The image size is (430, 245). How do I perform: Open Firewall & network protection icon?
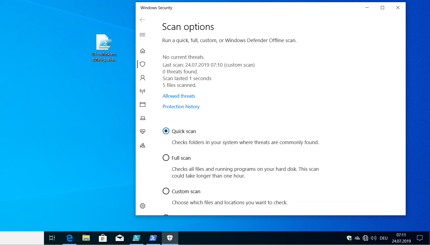point(143,91)
